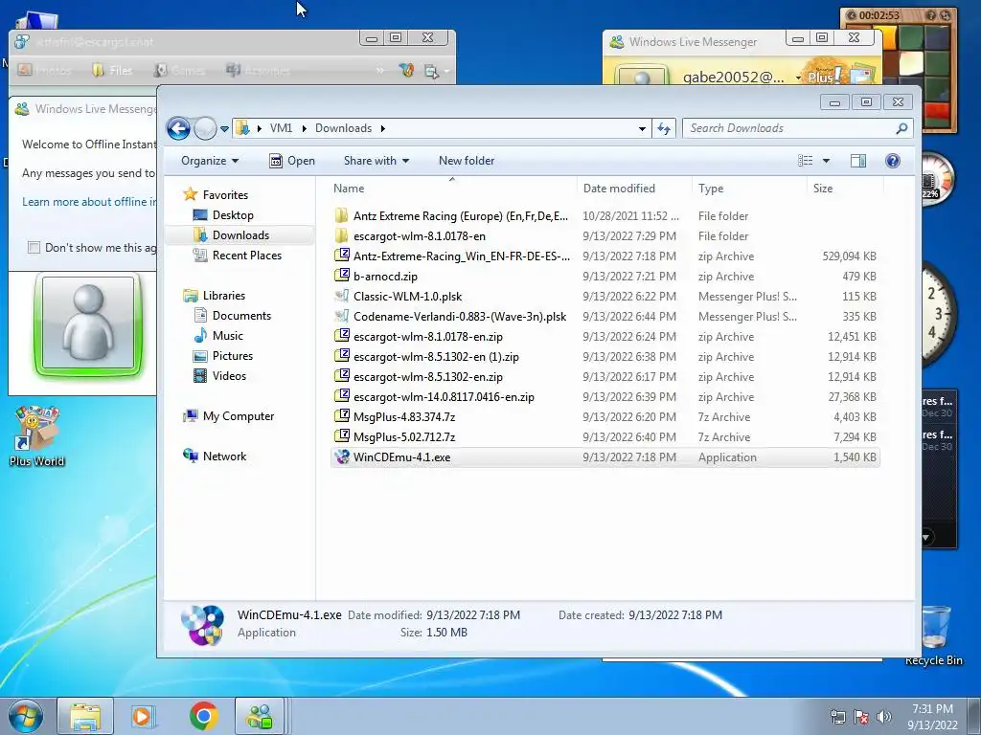981x735 pixels.
Task: Select Codename-Verlandi-0.883 plsk file
Action: coord(605,316)
